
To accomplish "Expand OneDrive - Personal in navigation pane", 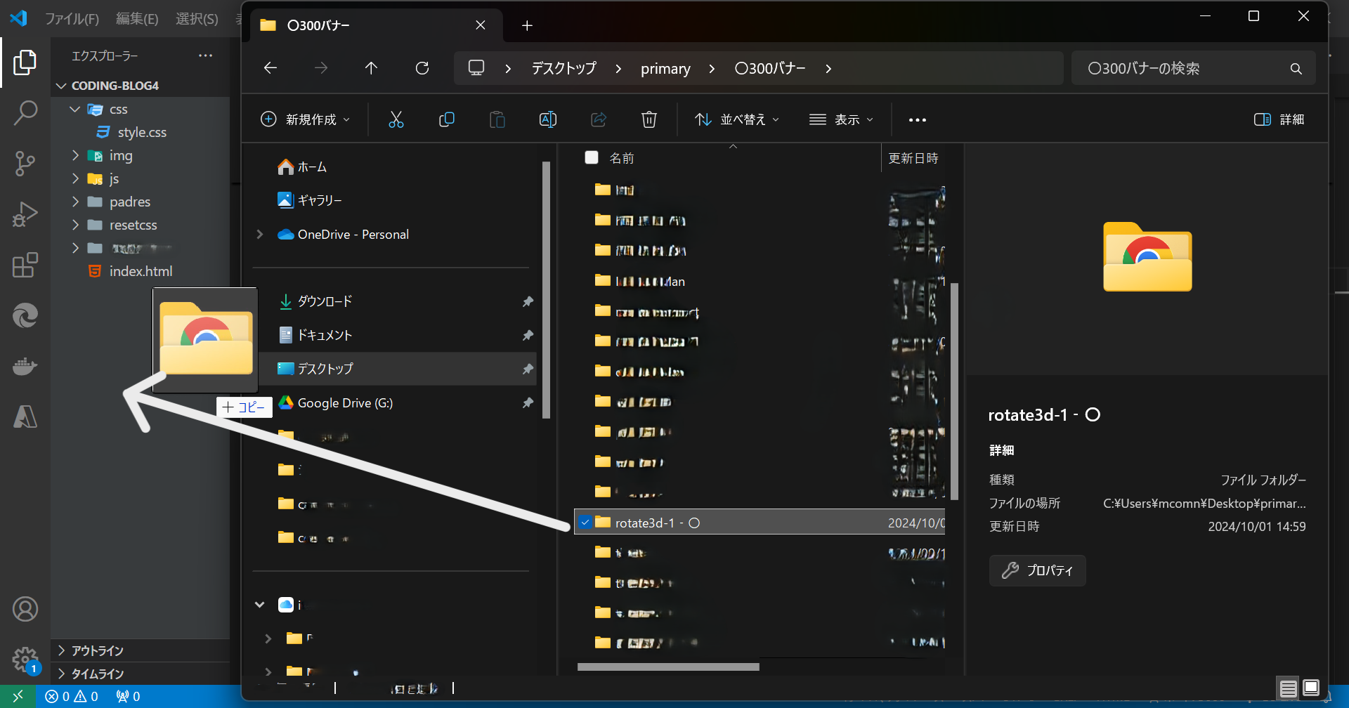I will click(x=260, y=235).
